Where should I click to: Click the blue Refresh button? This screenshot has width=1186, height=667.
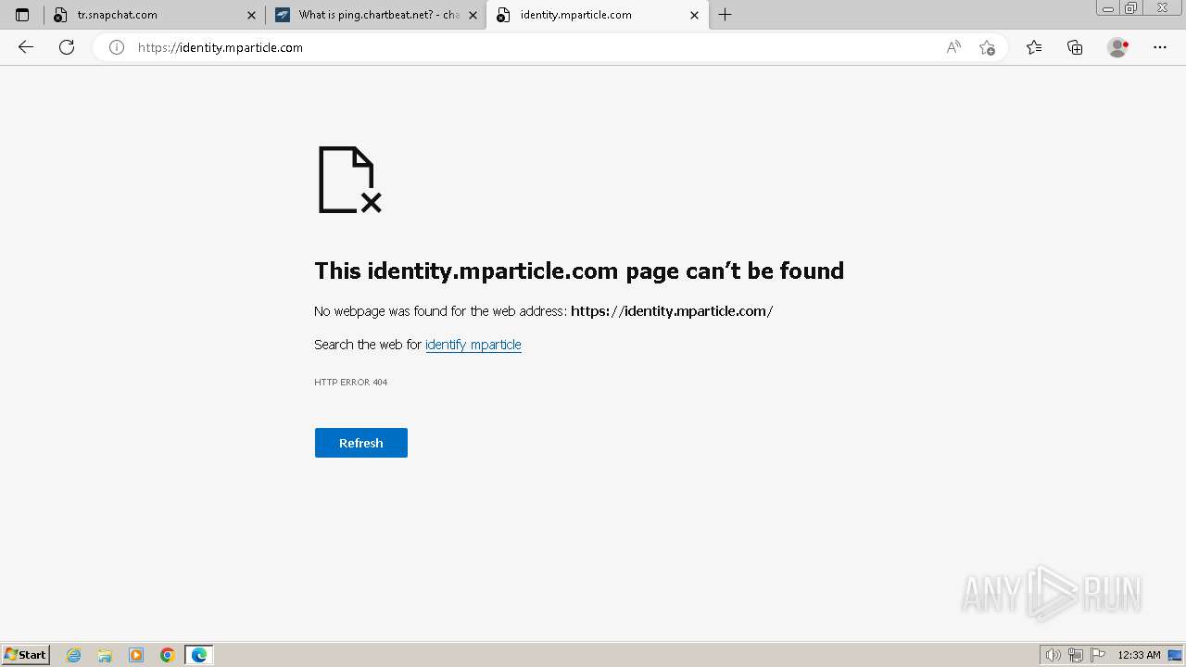(x=361, y=443)
